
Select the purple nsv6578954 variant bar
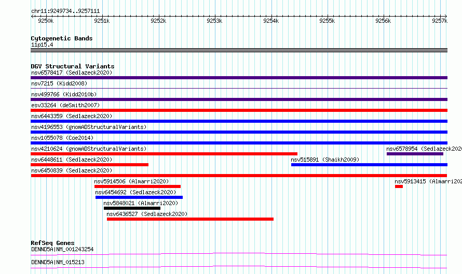[x=415, y=154]
